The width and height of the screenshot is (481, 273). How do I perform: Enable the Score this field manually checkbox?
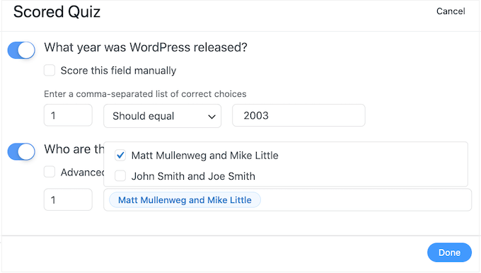[50, 70]
